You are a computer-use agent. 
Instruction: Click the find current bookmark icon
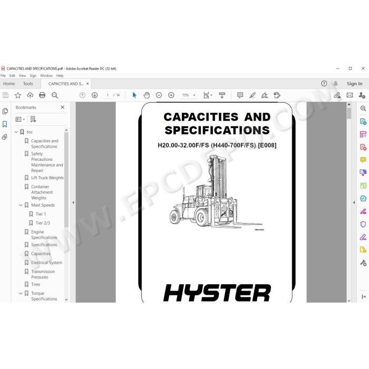coord(33,119)
